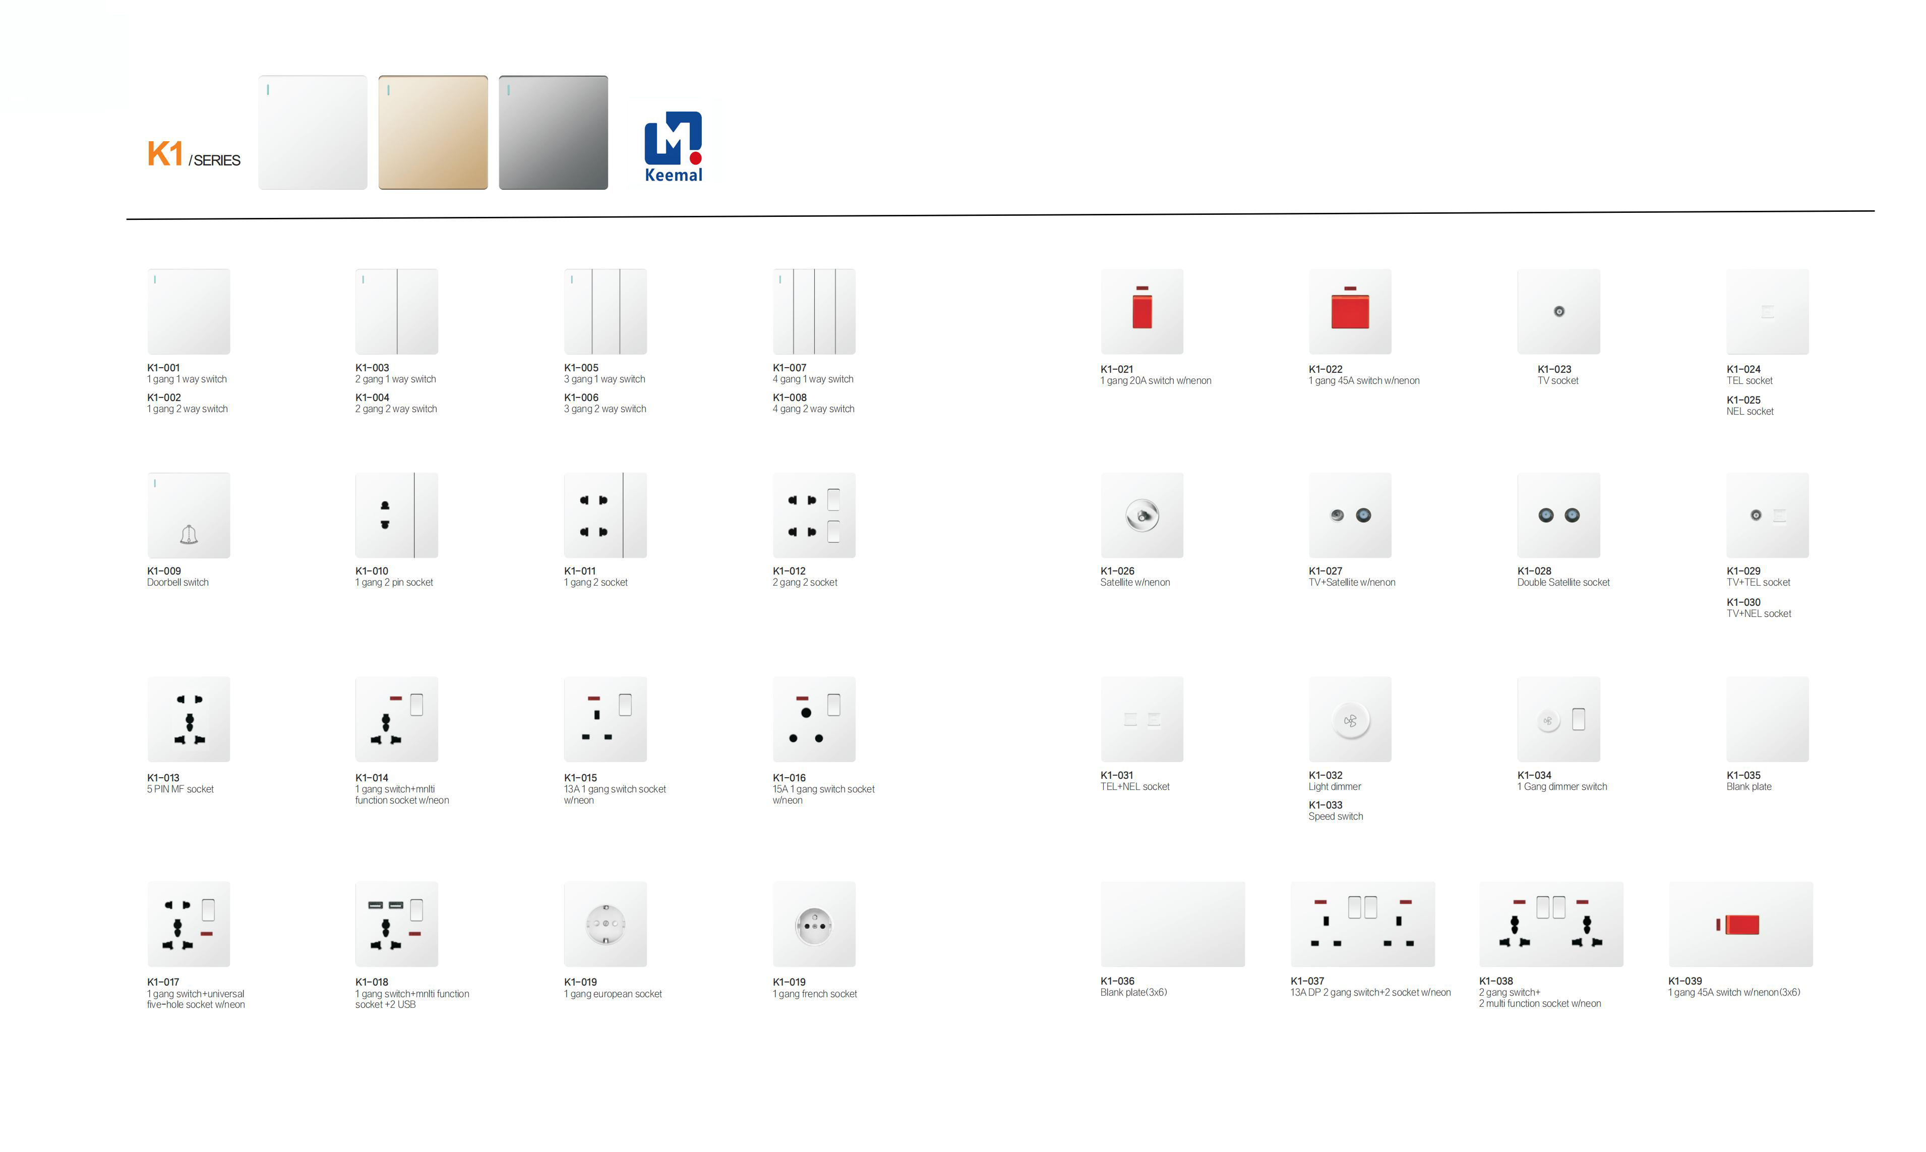Open the european socket product image
This screenshot has width=1926, height=1152.
coord(605,925)
